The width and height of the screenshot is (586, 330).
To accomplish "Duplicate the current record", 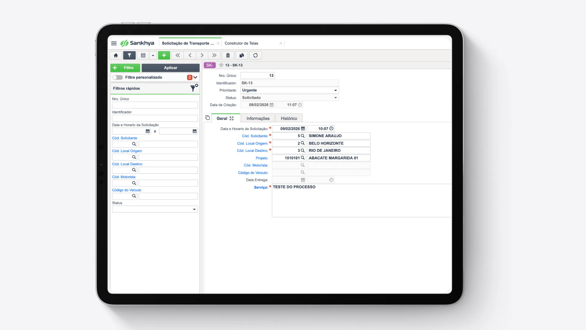I will pos(242,55).
